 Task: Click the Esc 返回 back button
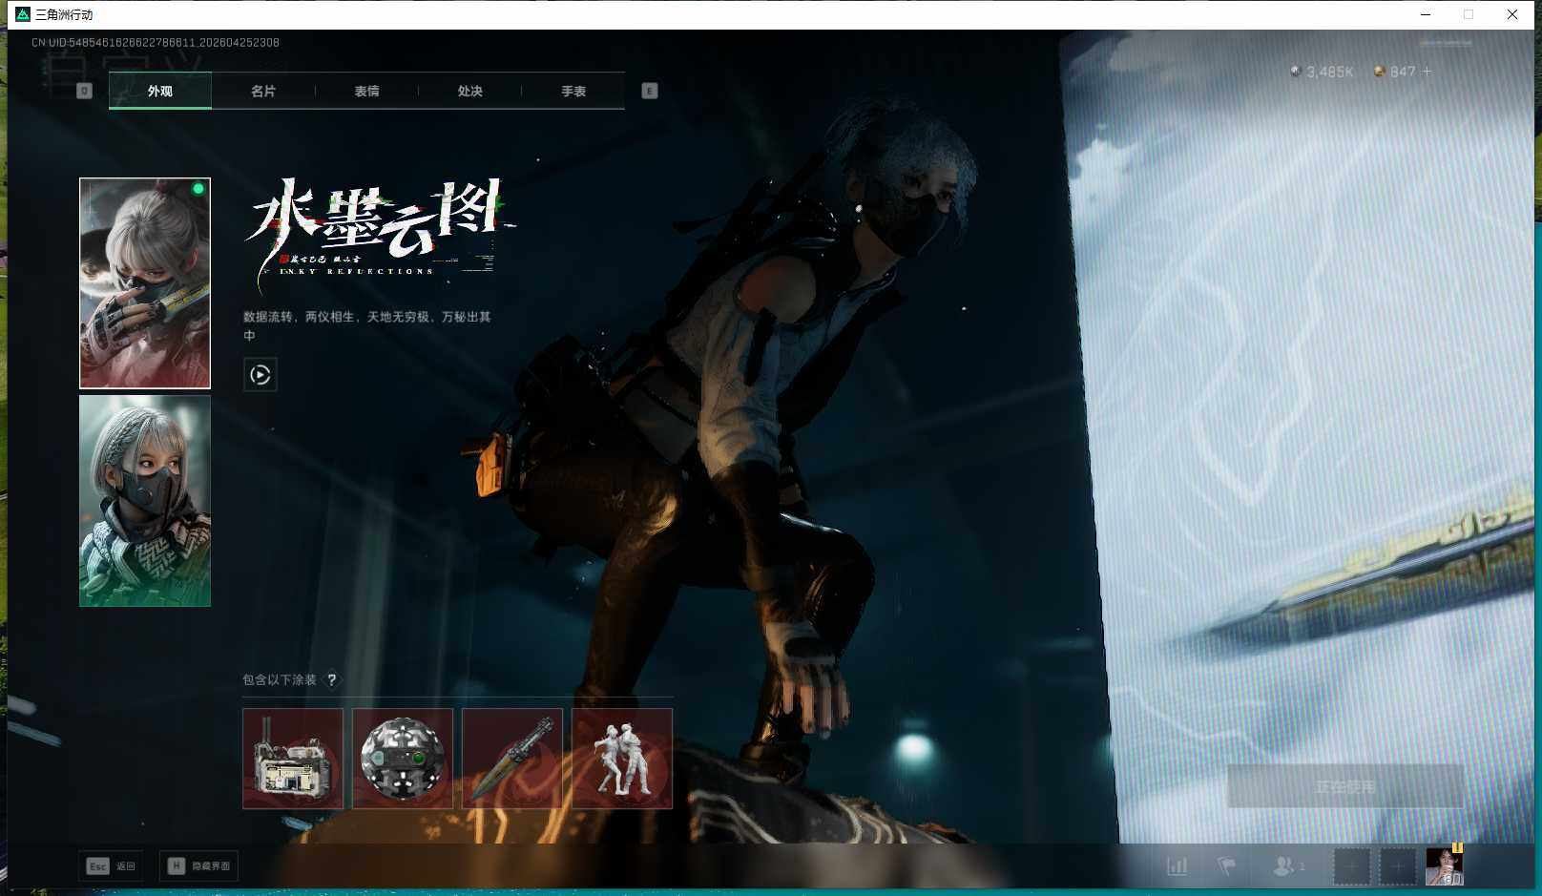point(112,865)
